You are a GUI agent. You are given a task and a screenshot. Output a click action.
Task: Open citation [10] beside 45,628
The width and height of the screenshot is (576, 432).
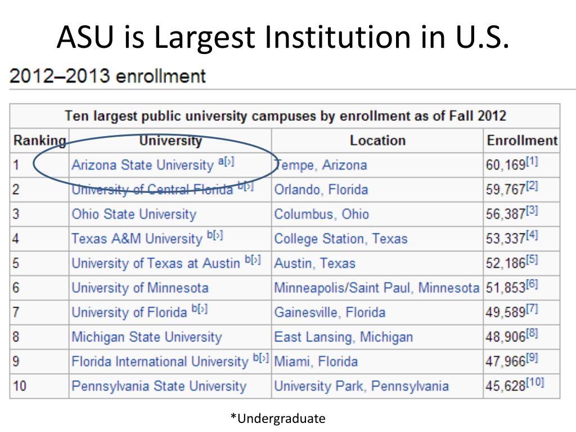point(535,382)
